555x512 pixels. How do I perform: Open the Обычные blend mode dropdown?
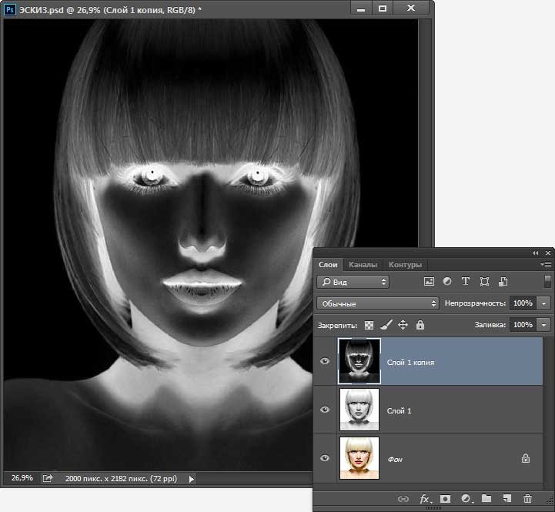(378, 303)
